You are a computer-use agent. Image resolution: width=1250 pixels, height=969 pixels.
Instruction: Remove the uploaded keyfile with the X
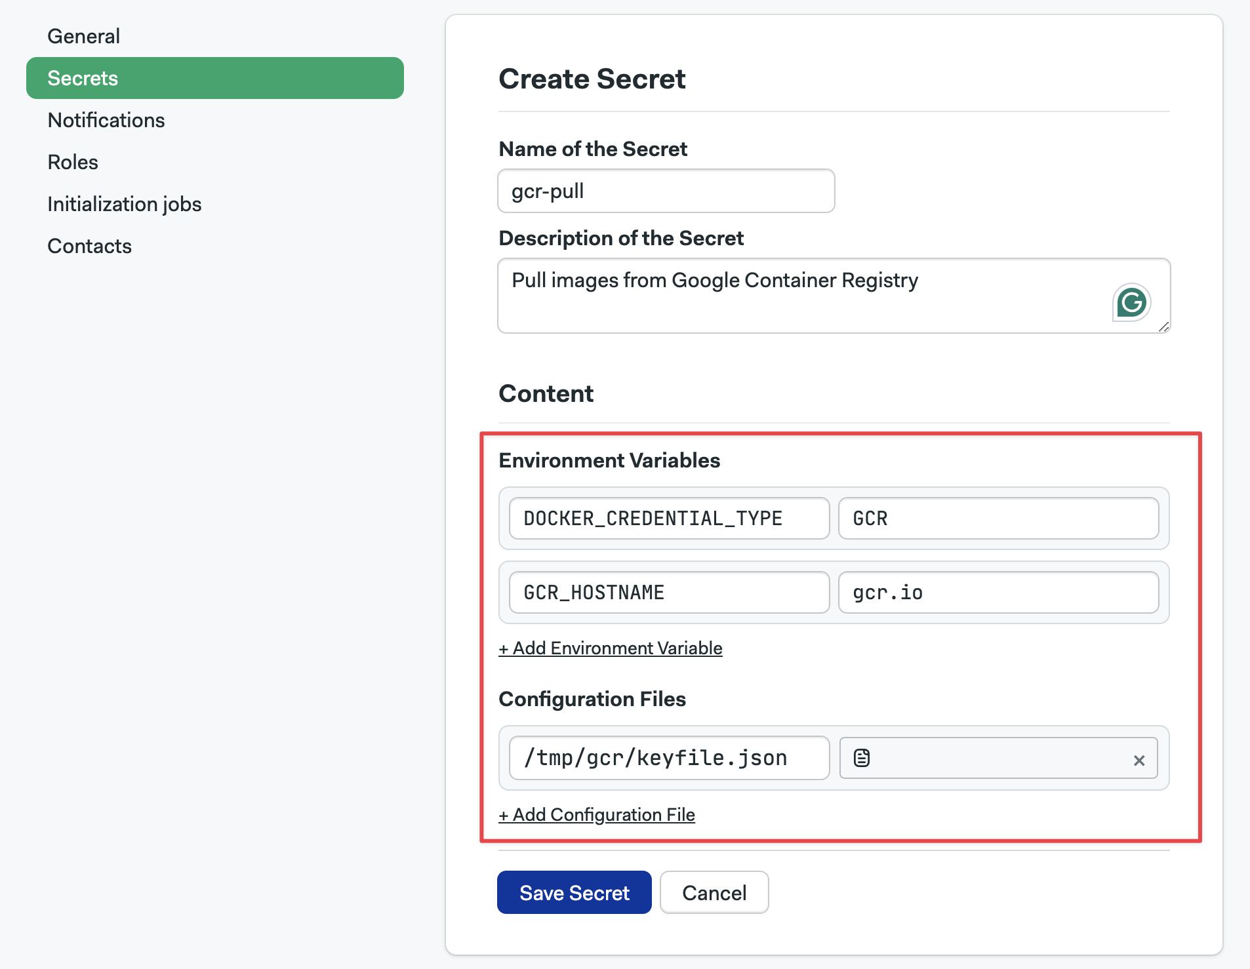coord(1139,761)
